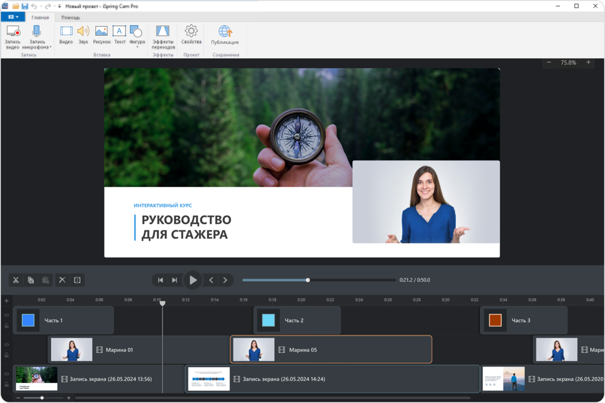Select the Марина 05 video clip
Viewport: 605px width, 403px height.
(x=331, y=350)
